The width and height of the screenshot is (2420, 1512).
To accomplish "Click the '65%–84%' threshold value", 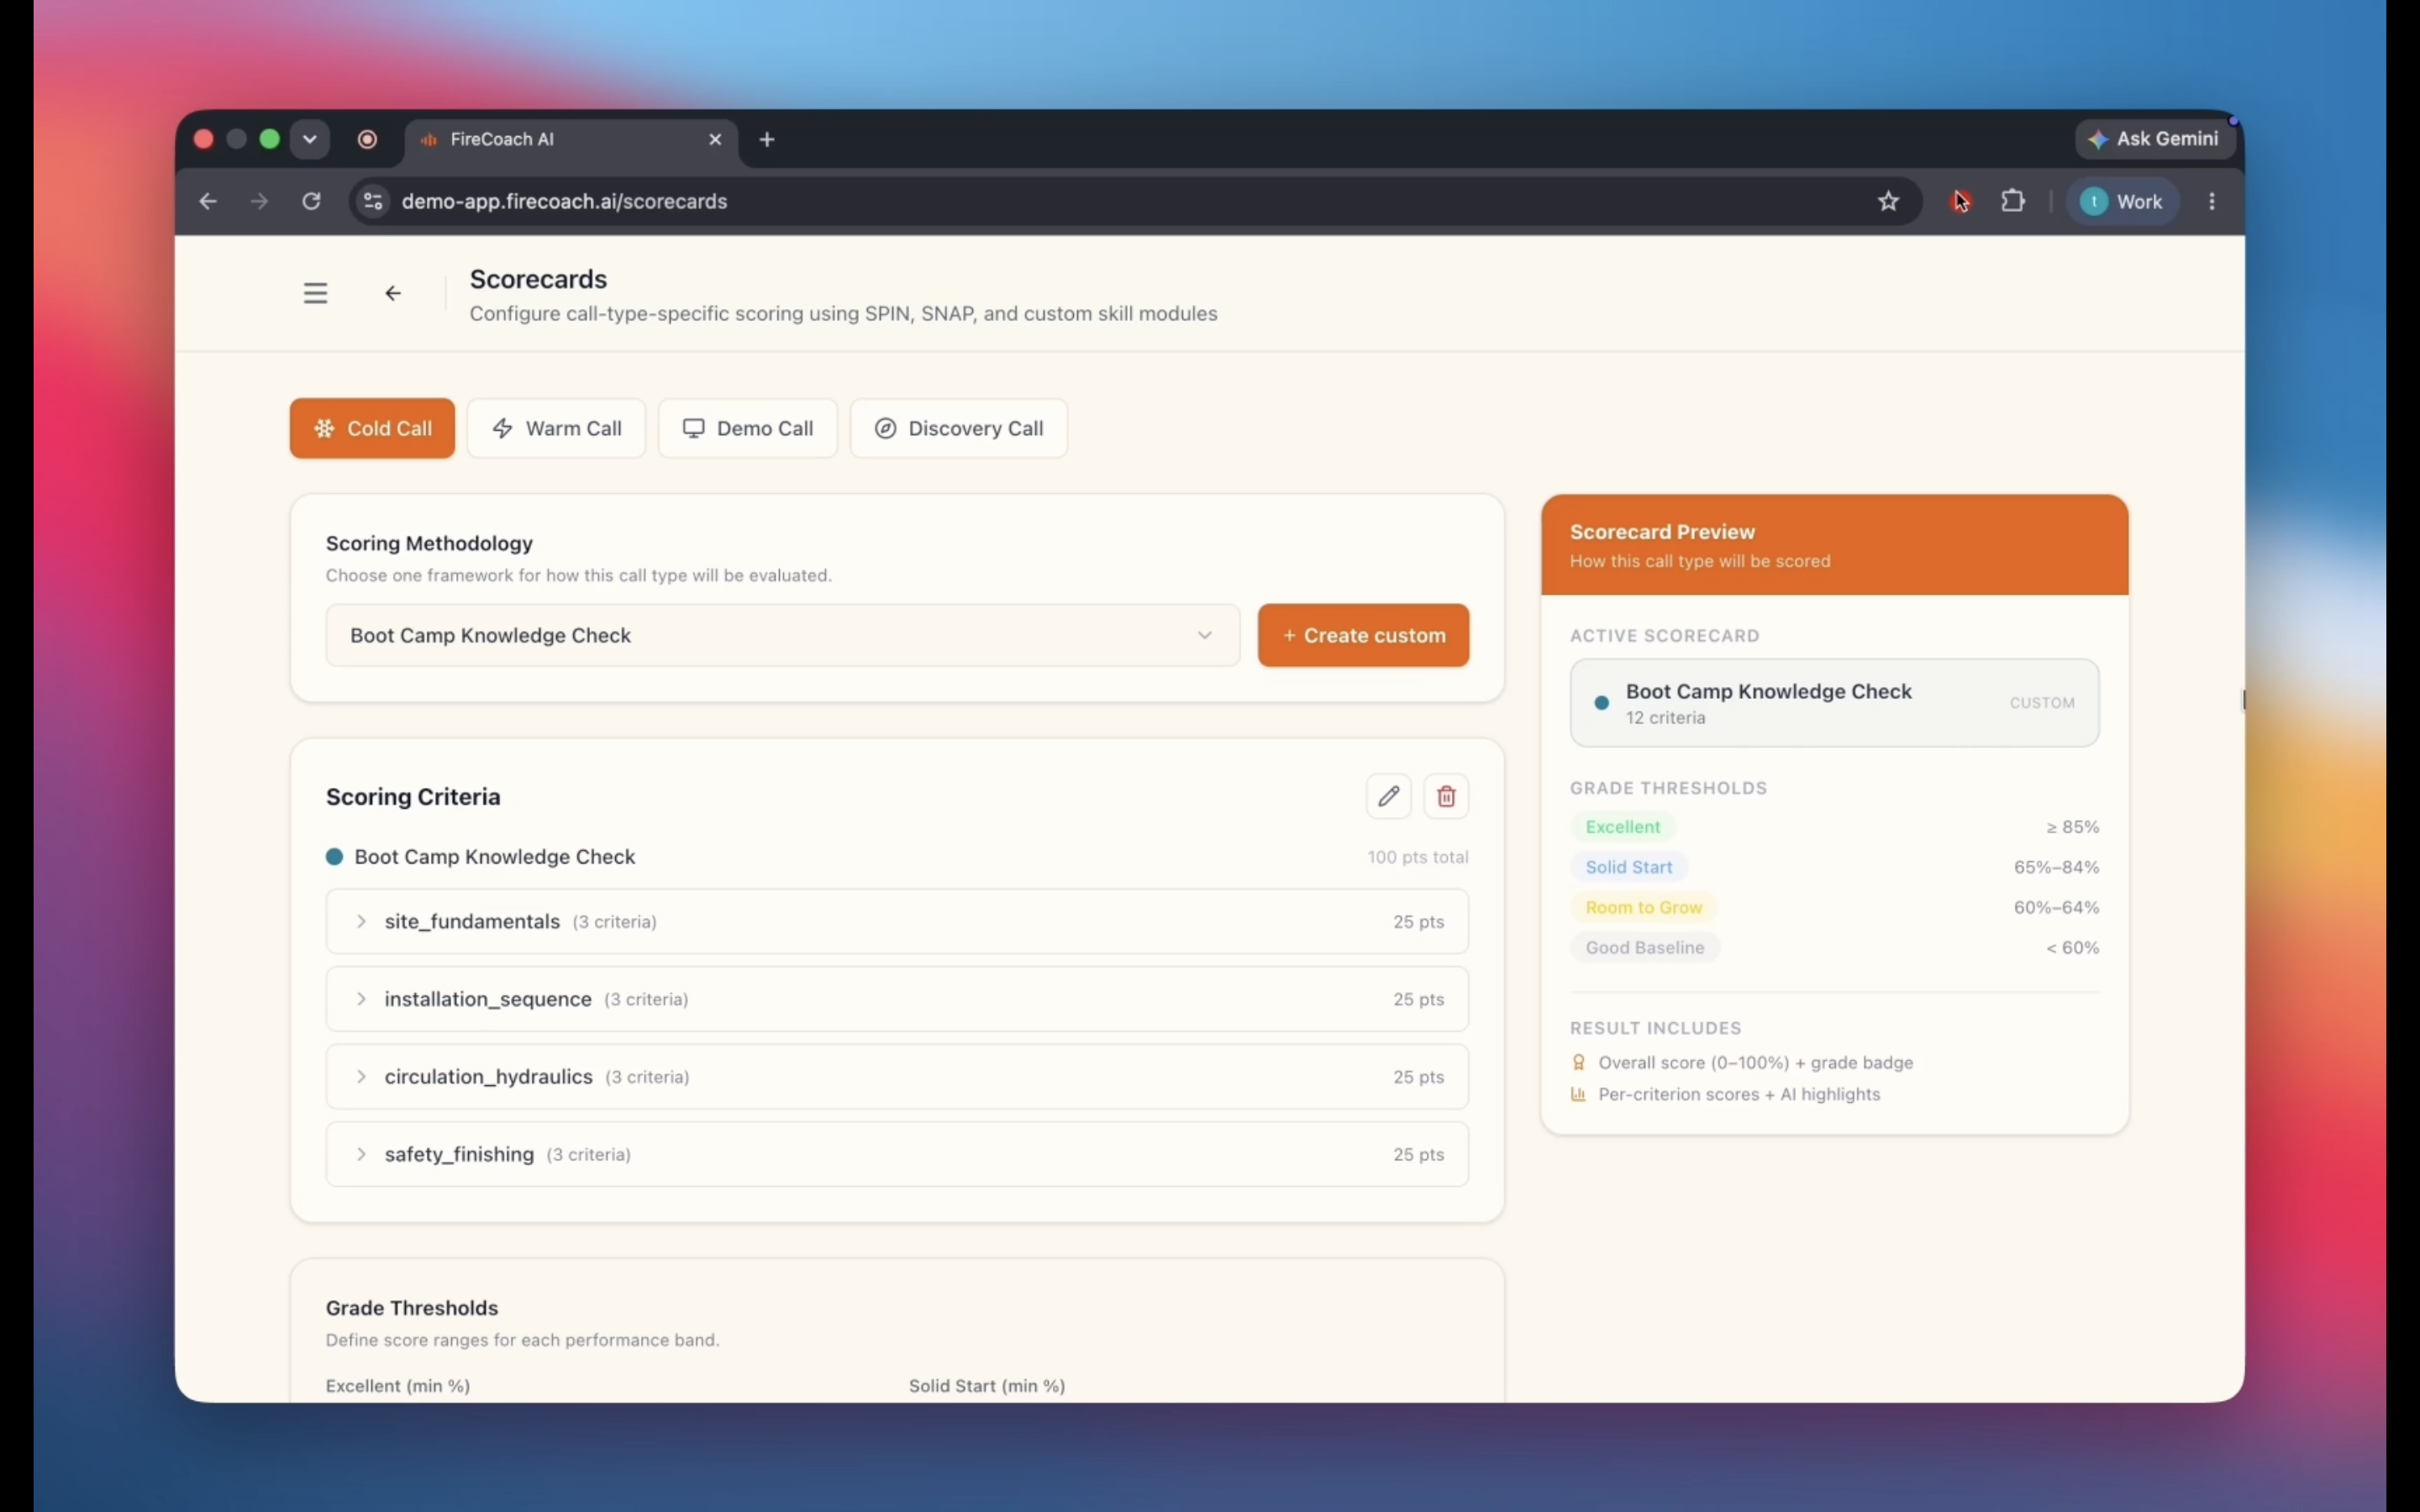I will tap(2056, 867).
